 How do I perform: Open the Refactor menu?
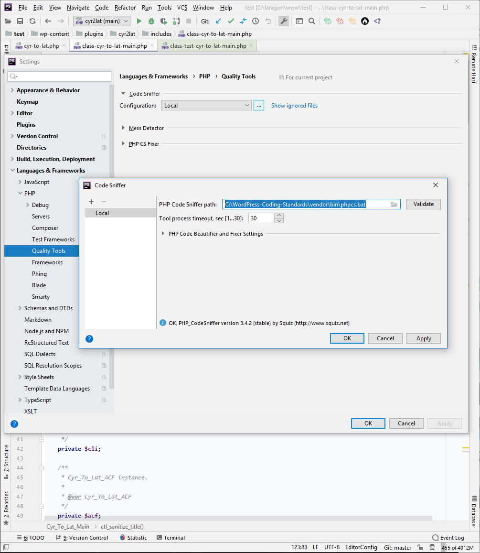click(125, 7)
